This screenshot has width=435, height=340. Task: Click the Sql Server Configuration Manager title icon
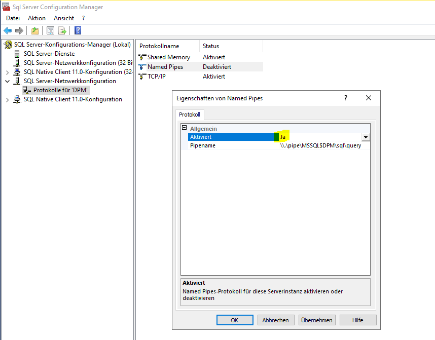coord(6,7)
